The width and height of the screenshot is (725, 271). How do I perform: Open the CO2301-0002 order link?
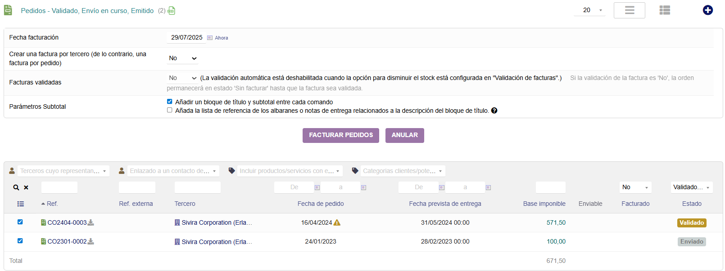pos(67,241)
